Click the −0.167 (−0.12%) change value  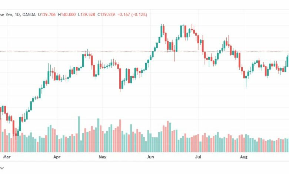click(x=132, y=15)
